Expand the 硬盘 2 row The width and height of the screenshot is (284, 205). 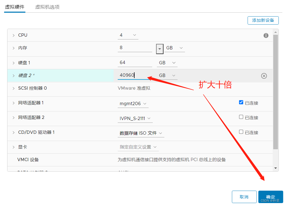tap(14, 76)
